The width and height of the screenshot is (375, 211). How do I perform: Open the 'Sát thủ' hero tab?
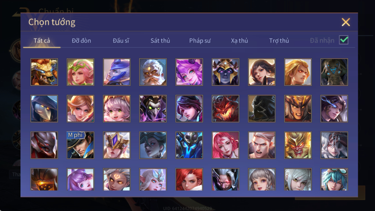tap(160, 41)
